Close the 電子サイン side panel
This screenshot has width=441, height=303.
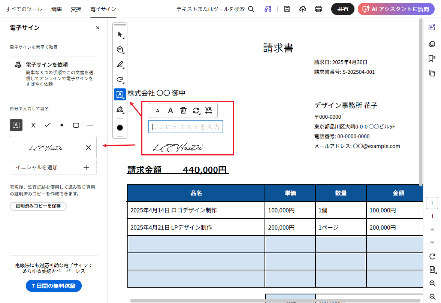pos(97,28)
